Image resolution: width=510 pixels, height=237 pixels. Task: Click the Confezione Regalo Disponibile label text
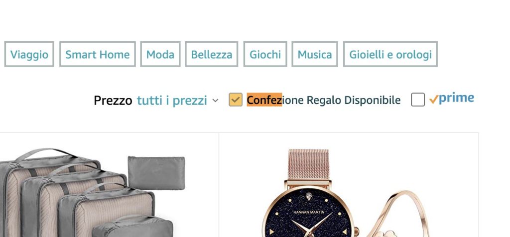pos(324,100)
